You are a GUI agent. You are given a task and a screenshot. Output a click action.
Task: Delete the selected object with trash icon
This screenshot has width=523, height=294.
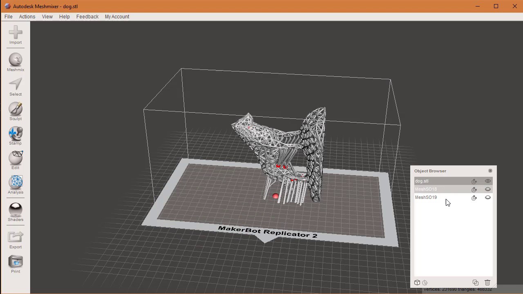tap(487, 283)
